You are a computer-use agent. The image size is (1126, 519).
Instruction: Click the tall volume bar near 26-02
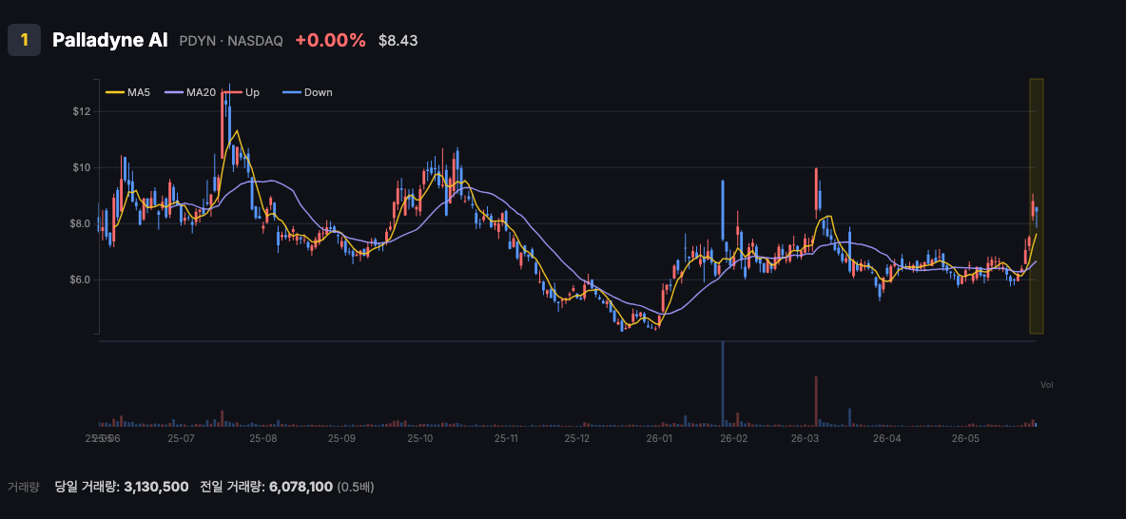723,385
